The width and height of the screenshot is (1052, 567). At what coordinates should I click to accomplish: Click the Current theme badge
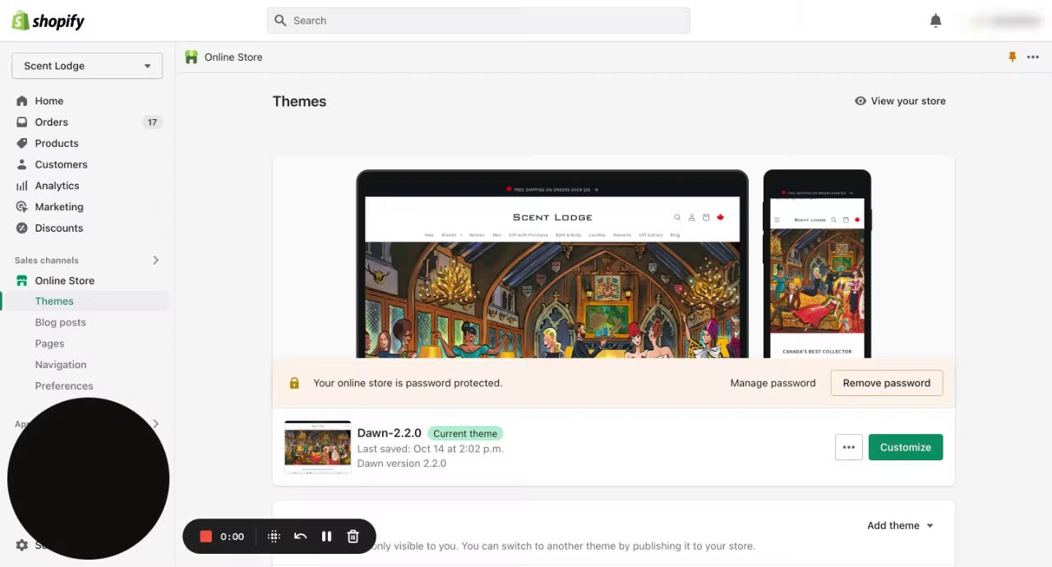[465, 433]
